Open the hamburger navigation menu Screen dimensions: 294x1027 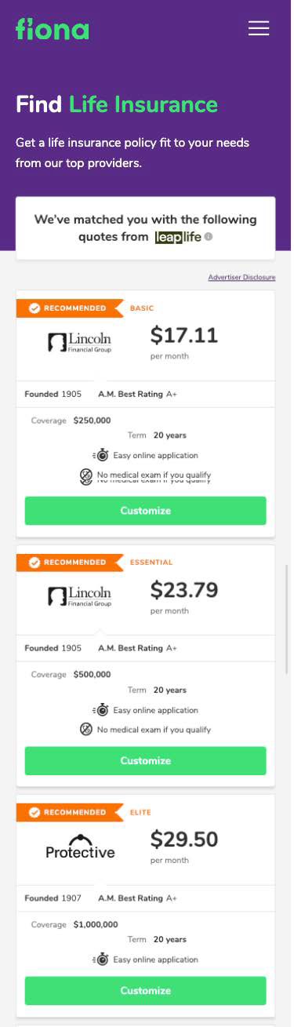(x=259, y=28)
